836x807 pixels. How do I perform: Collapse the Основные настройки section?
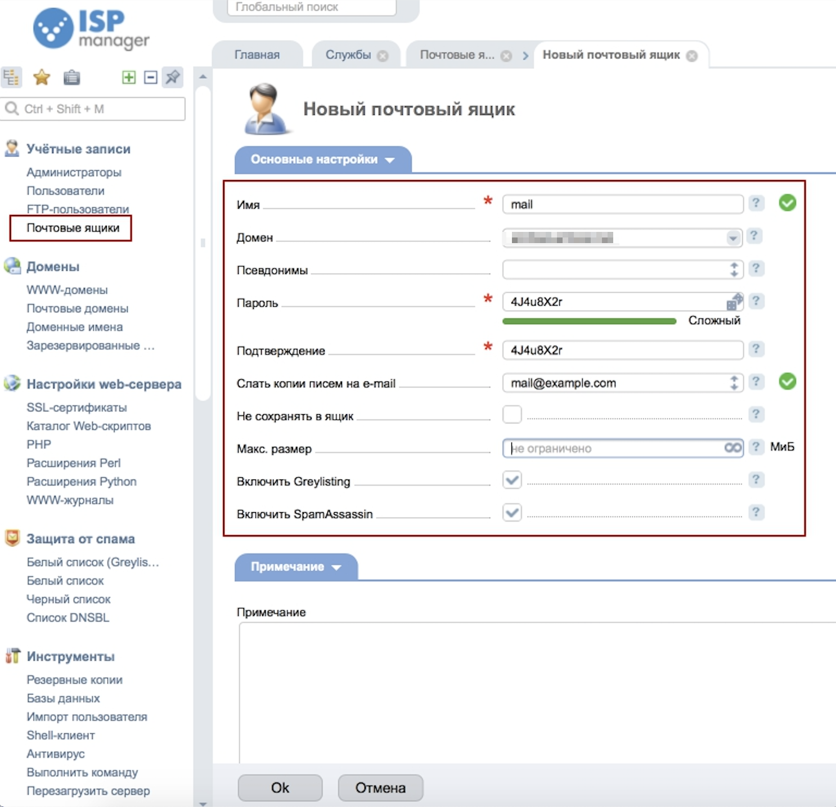(322, 160)
